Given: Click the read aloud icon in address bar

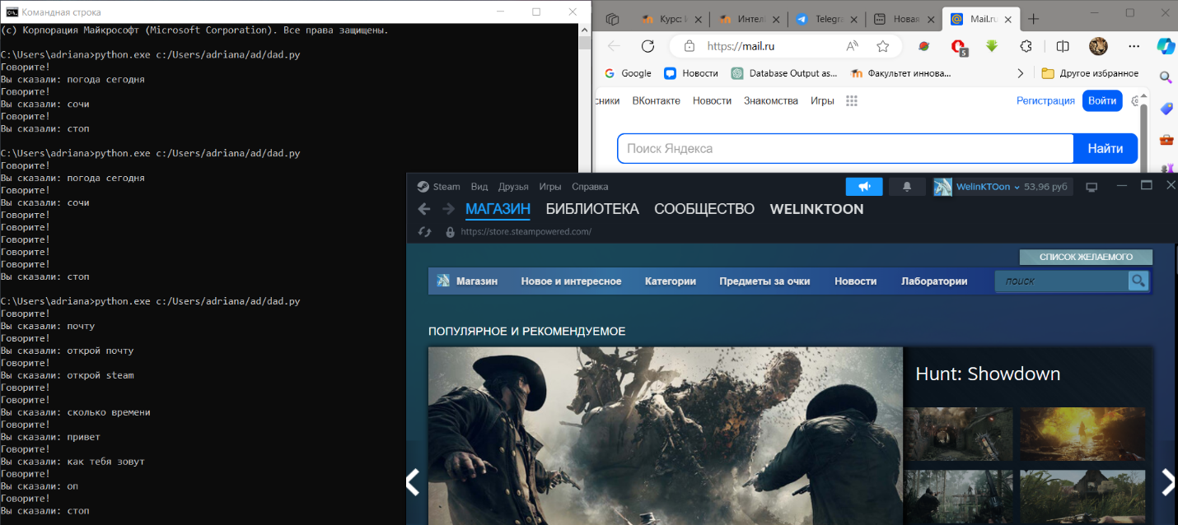Looking at the screenshot, I should click(x=852, y=46).
